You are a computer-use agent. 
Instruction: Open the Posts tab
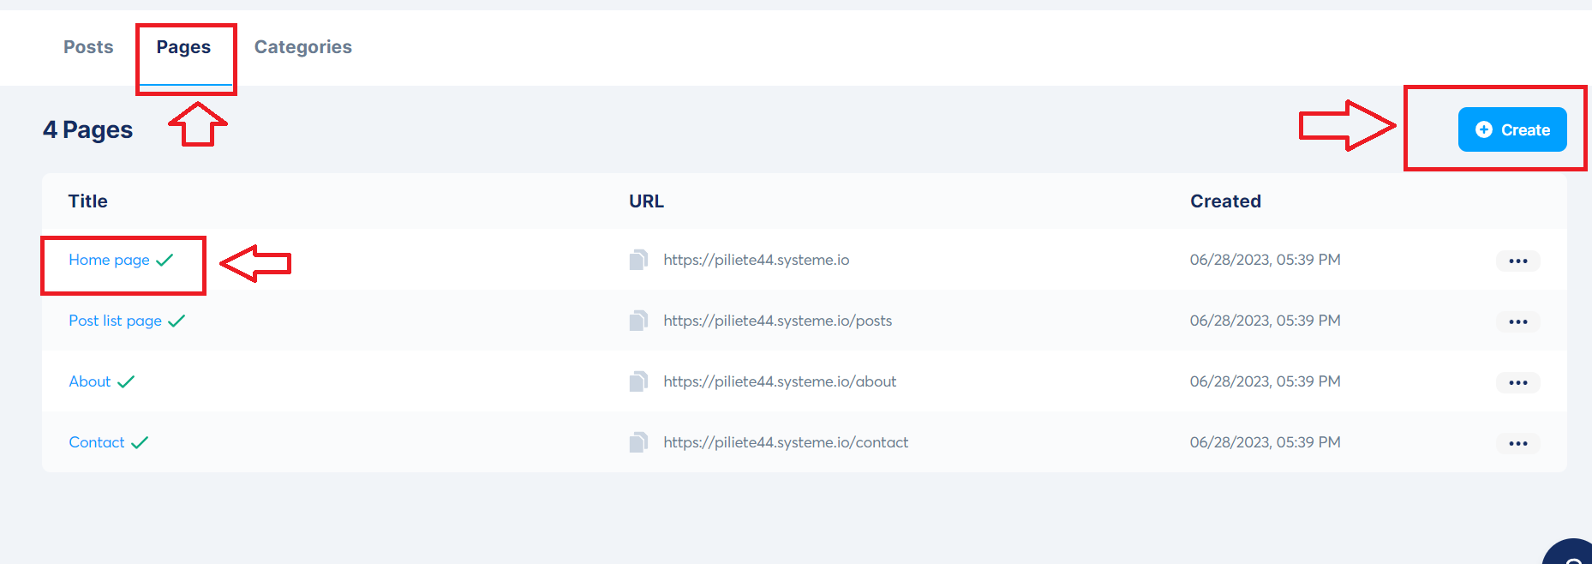(x=88, y=47)
